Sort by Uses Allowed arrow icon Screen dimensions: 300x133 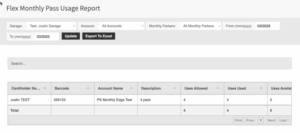(x=218, y=88)
